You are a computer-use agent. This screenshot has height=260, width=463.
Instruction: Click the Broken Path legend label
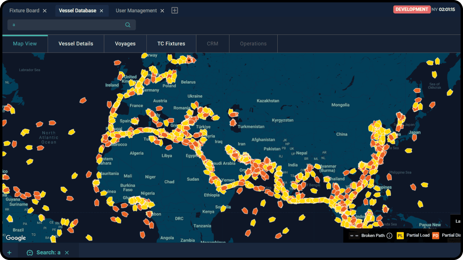tap(373, 235)
